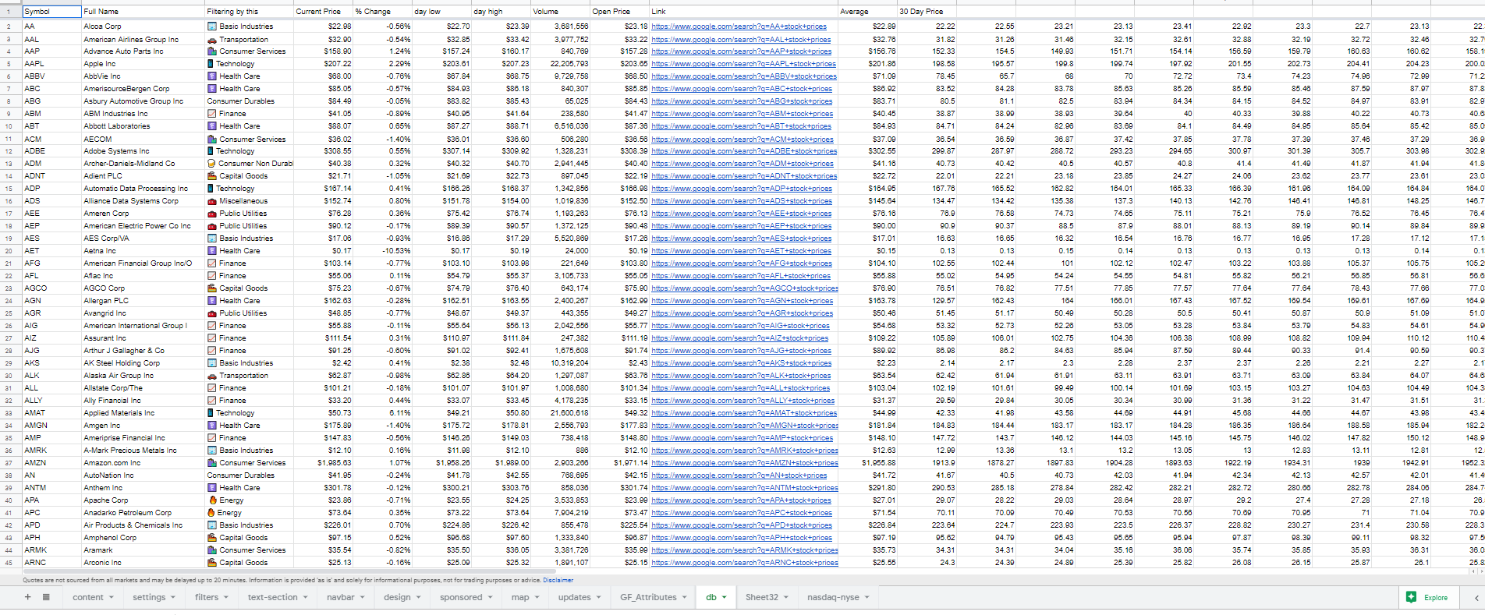
Task: Open the ADBE stock prices Google link
Action: 744,151
